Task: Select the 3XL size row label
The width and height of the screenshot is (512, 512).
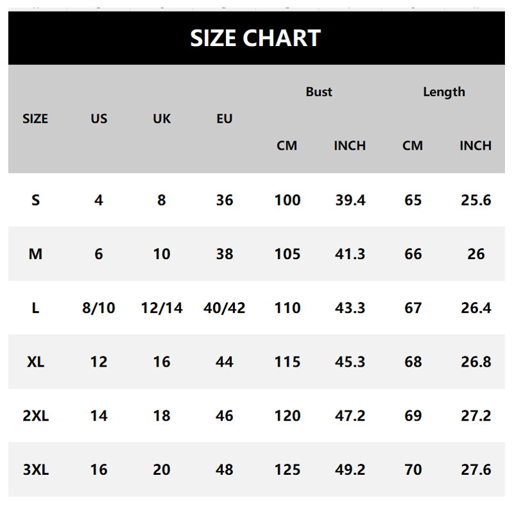Action: click(x=36, y=469)
